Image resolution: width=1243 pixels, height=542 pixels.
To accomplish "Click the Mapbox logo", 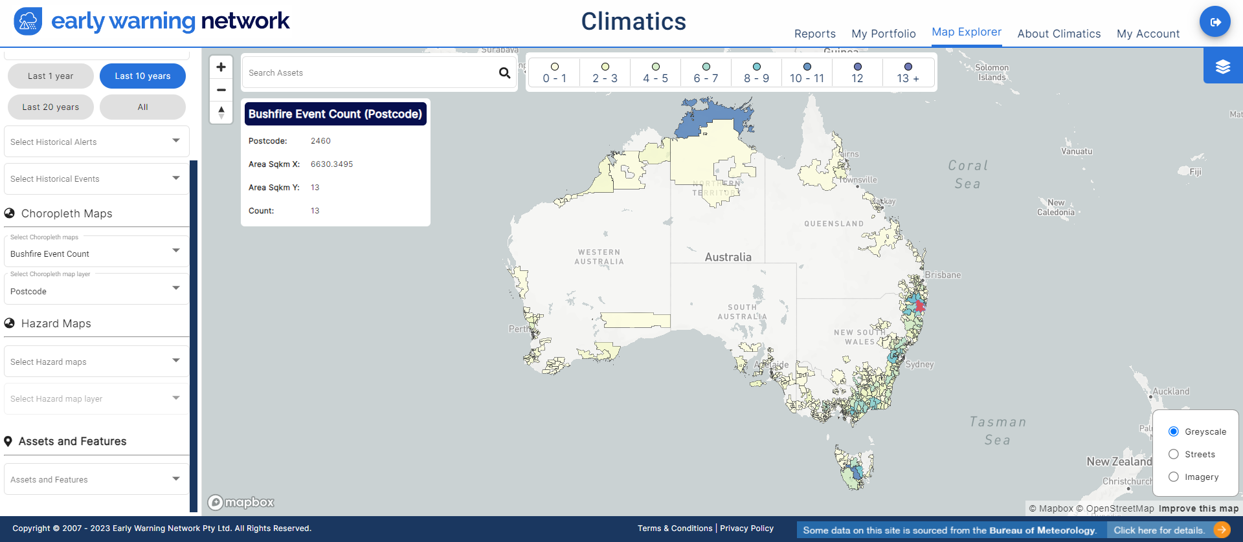I will pos(241,503).
